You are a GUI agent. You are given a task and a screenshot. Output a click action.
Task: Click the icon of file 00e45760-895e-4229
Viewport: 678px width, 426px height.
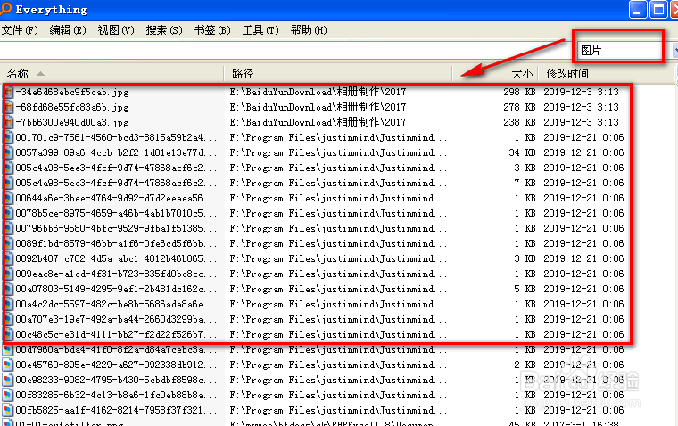tap(8, 365)
